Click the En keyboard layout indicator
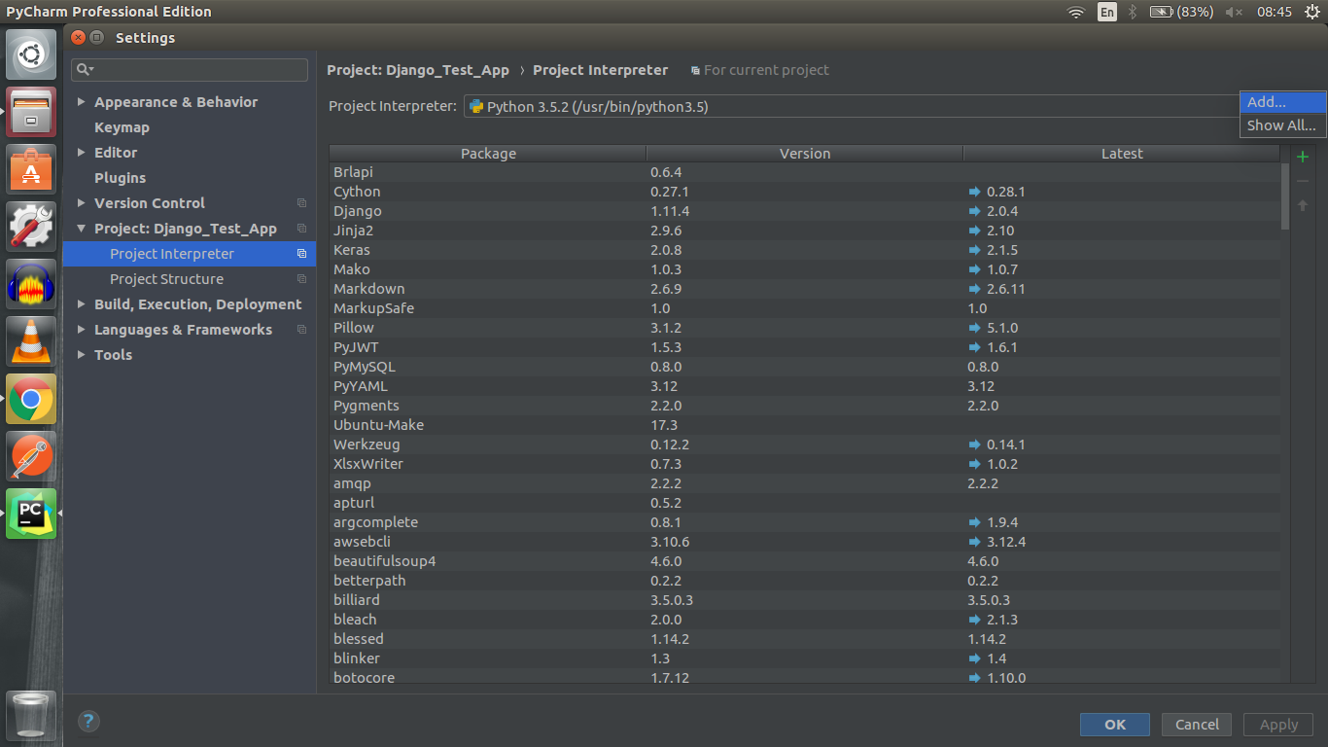This screenshot has height=747, width=1328. [1107, 12]
